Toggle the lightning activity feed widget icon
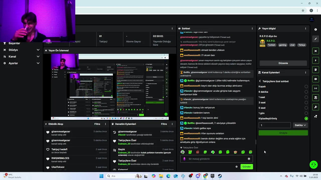321x180 pixels. click(x=315, y=60)
